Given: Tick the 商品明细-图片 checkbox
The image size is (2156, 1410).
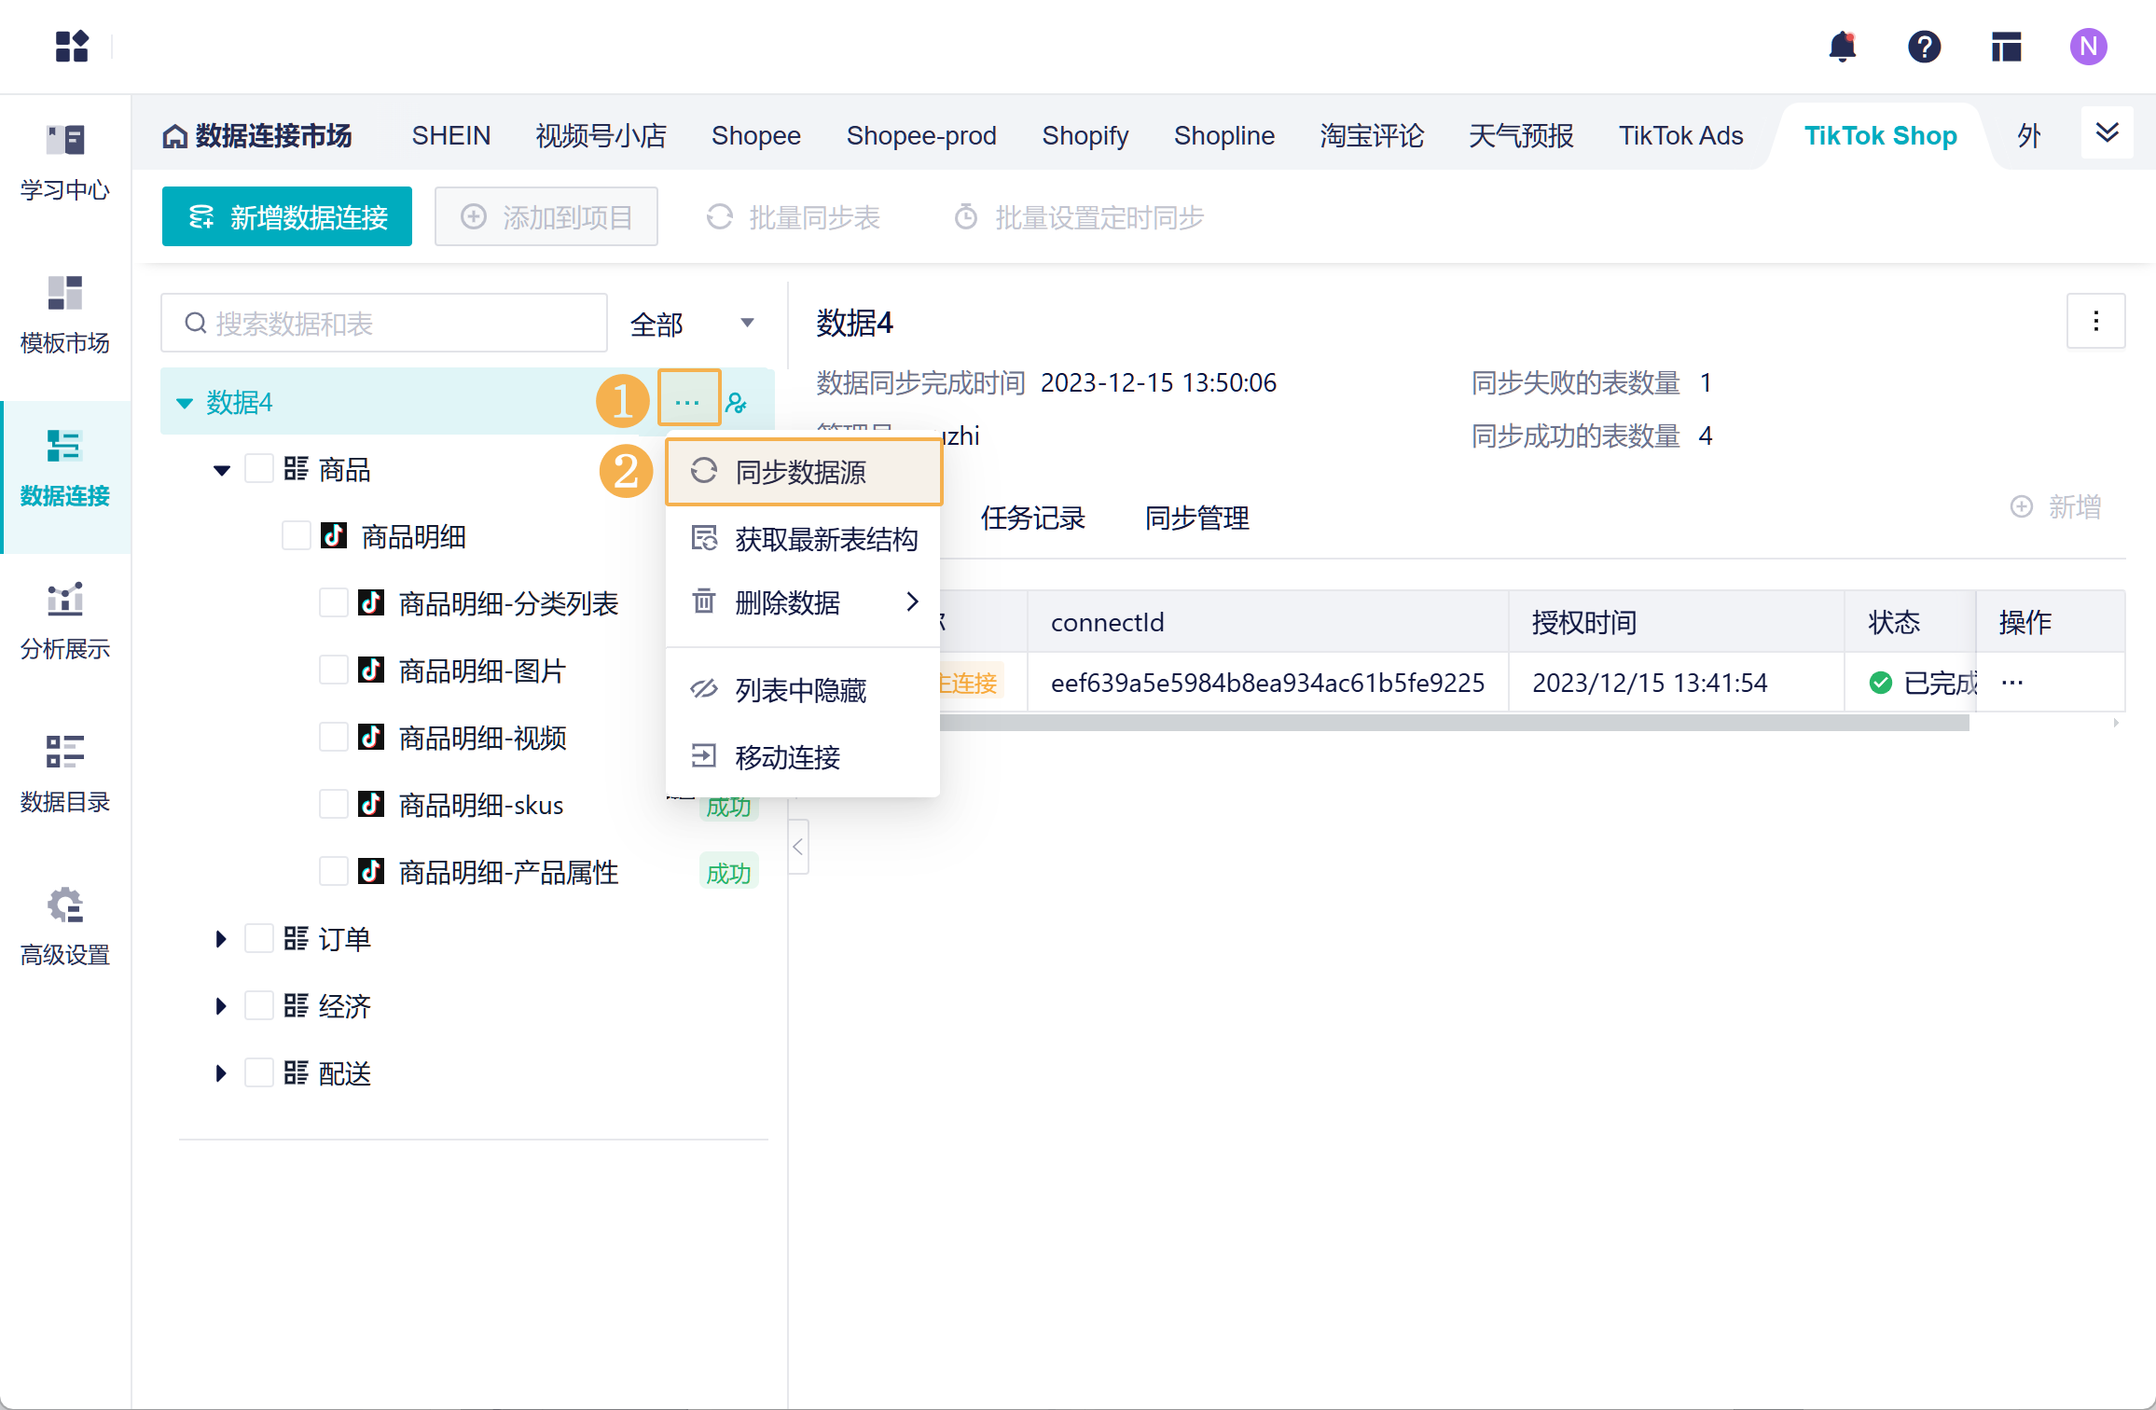Looking at the screenshot, I should click(x=334, y=670).
